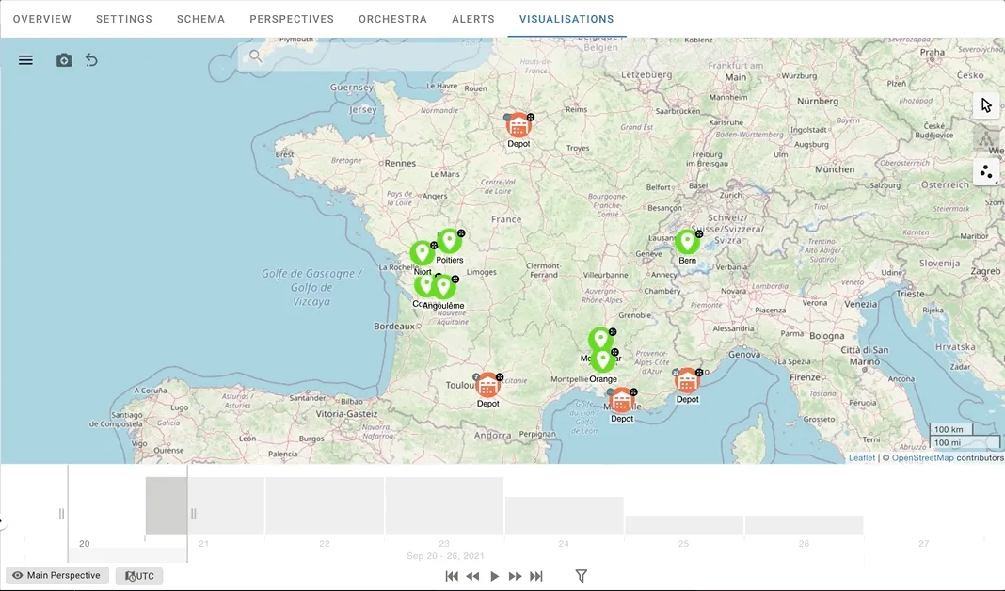
Task: Go to the Orchestra tab
Action: (393, 19)
